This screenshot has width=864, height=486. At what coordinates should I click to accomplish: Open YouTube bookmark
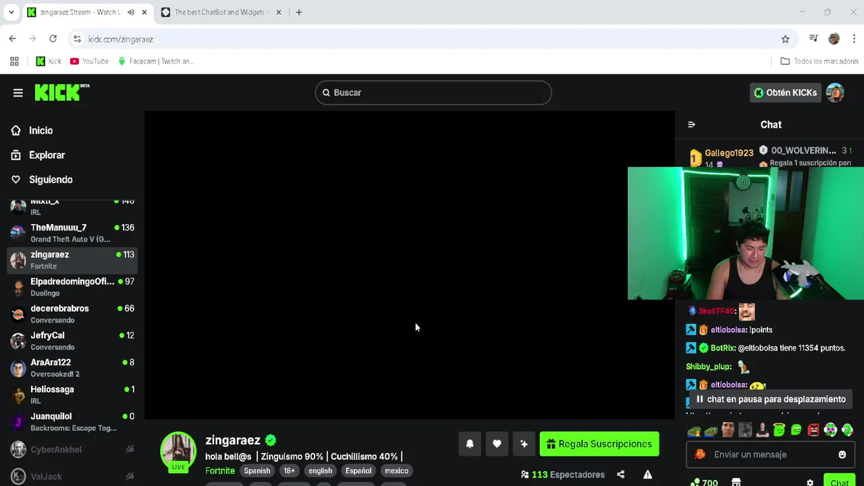tap(90, 61)
